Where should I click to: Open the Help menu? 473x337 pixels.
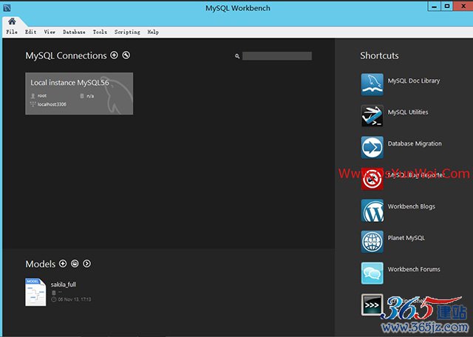point(153,32)
